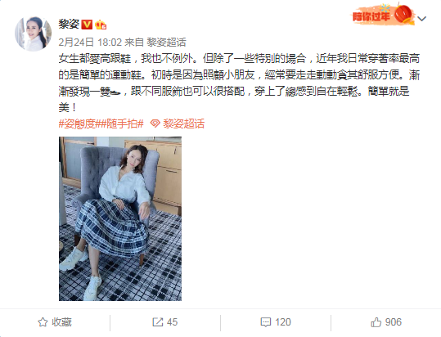The height and width of the screenshot is (337, 441).
Task: Toggle the thumbs-up like with 906
Action: 386,322
